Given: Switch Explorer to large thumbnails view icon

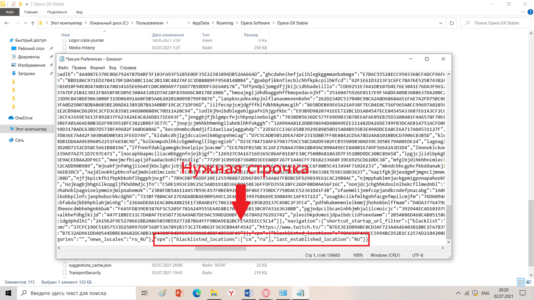Looking at the screenshot, I should pyautogui.click(x=529, y=282).
